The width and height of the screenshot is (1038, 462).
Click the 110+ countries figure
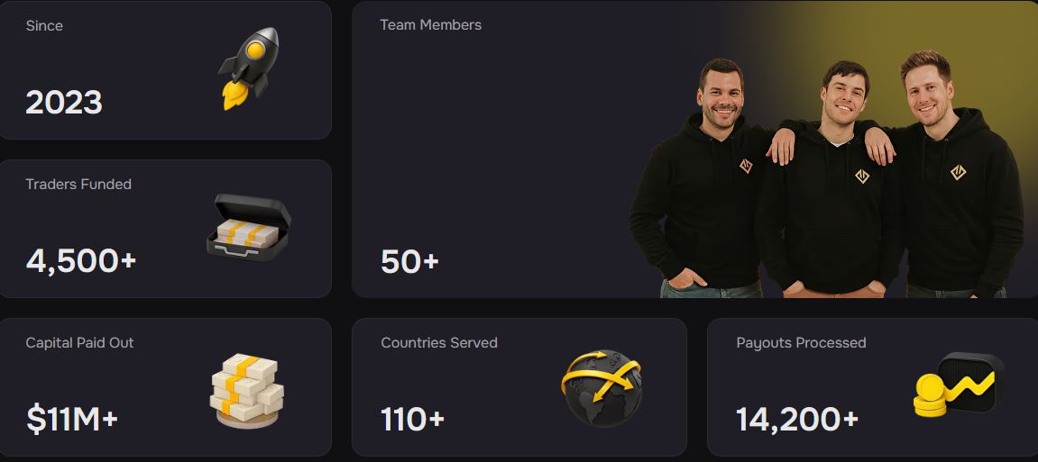[x=412, y=419]
